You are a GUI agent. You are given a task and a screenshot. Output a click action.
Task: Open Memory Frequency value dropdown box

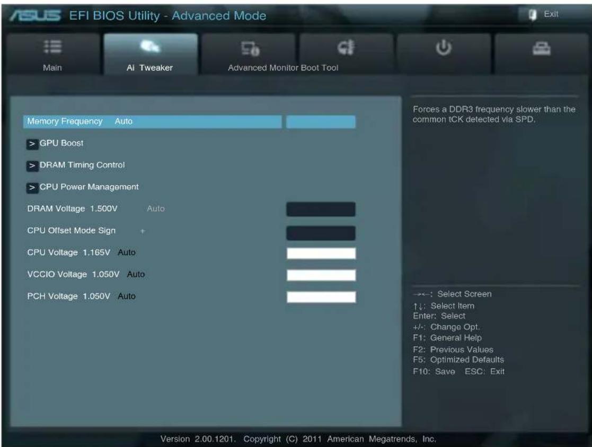coord(321,121)
